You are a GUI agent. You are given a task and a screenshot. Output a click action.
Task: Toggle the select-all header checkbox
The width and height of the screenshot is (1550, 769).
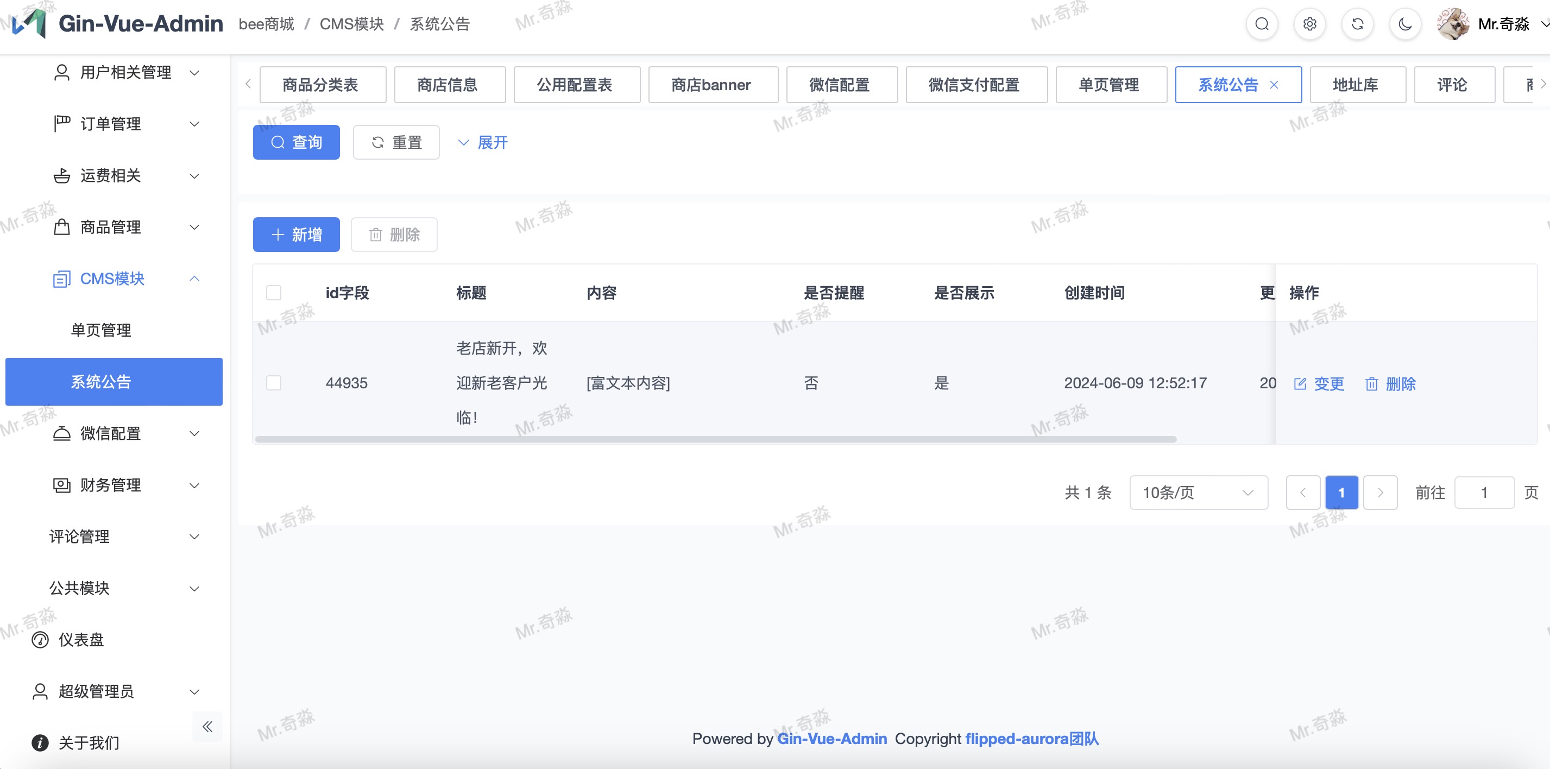point(274,292)
